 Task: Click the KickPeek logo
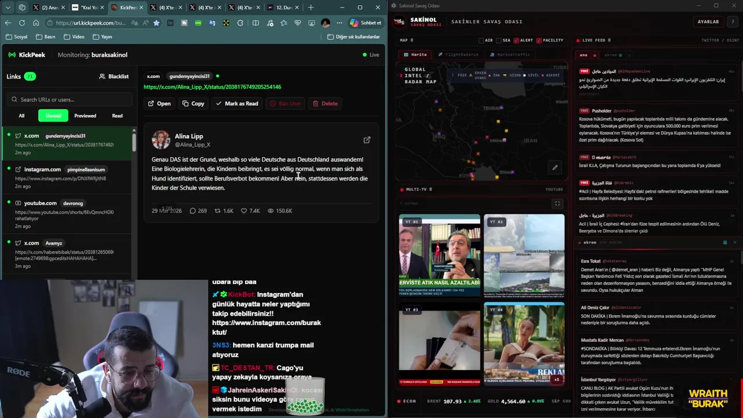pos(27,55)
